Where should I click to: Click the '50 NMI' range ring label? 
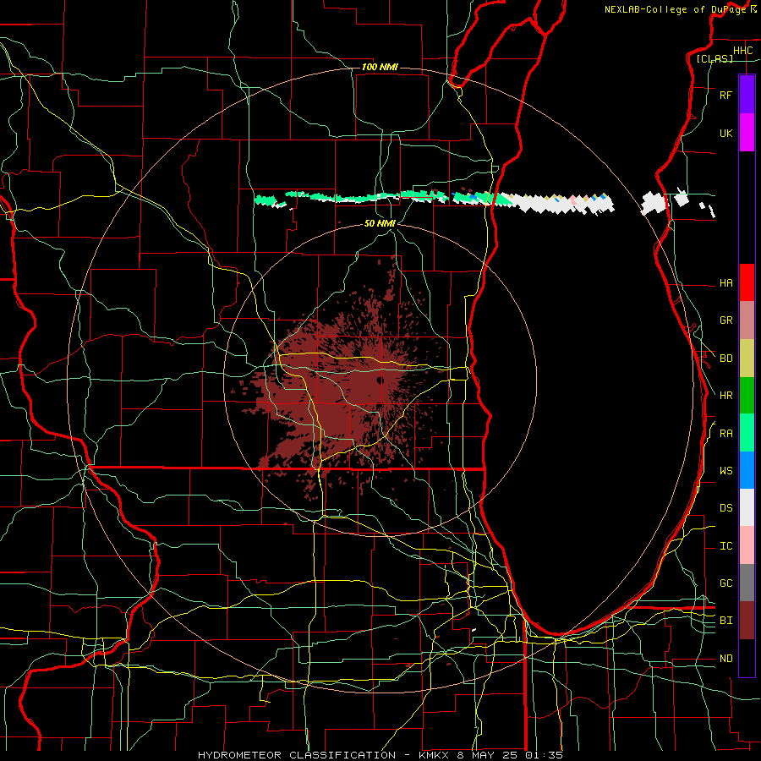tap(380, 223)
